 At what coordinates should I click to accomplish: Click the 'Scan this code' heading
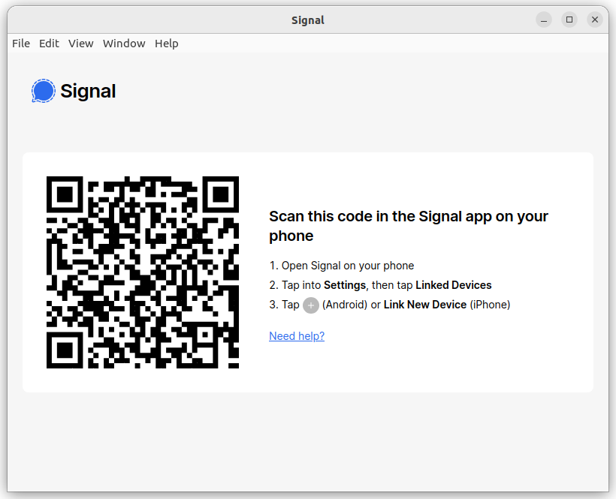click(409, 226)
